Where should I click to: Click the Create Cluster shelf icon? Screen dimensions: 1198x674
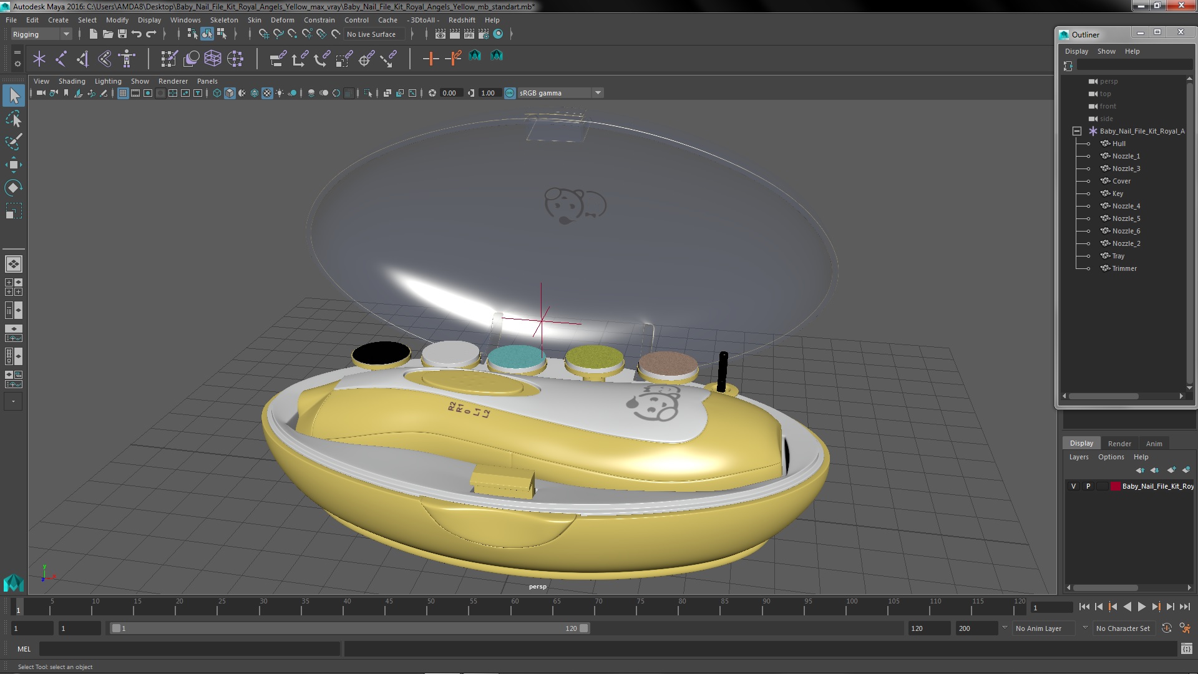click(x=235, y=59)
